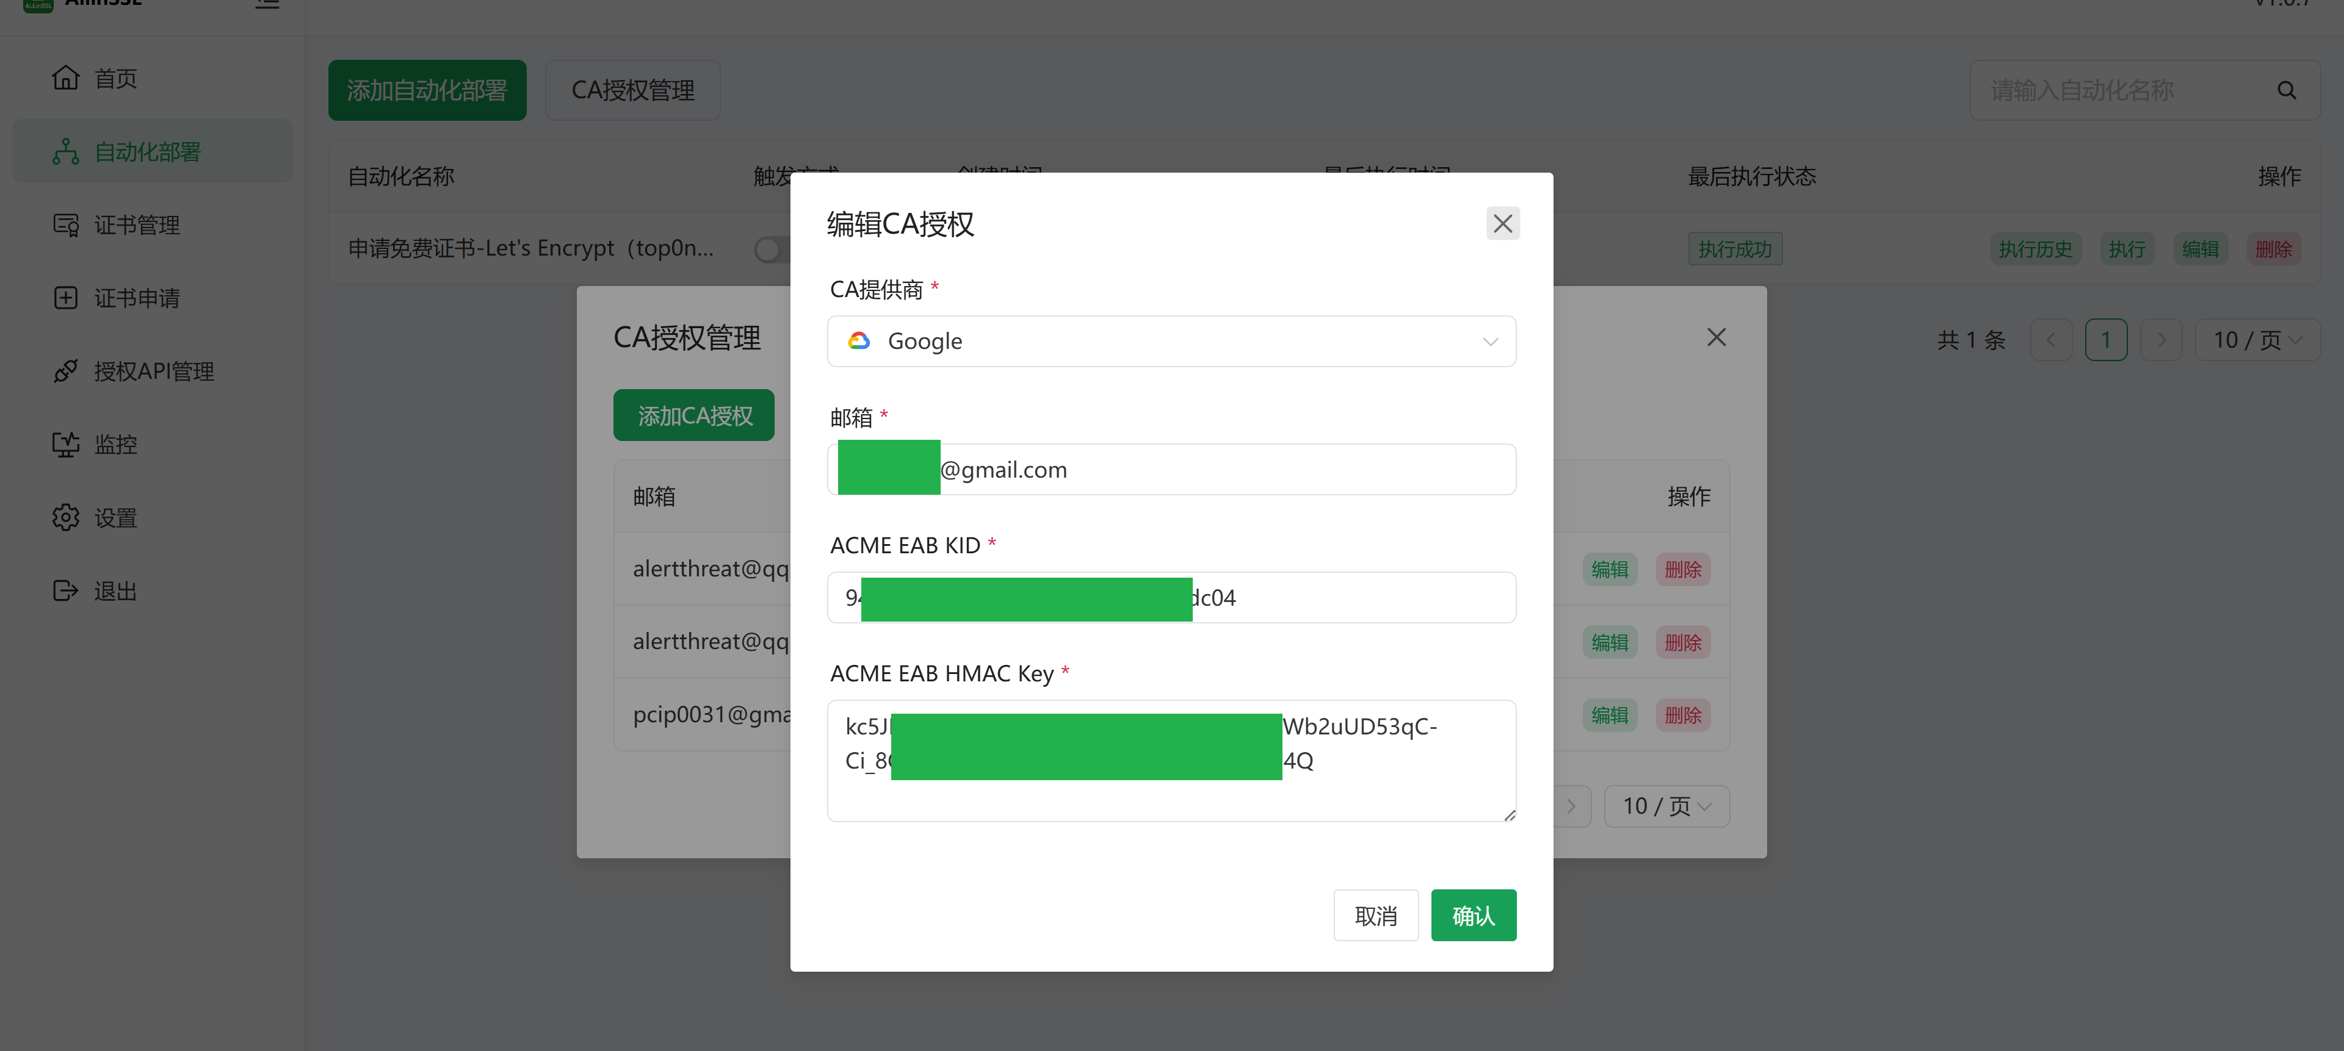Click the ACME EAB HMAC Key textarea
2344x1051 pixels.
(1171, 760)
